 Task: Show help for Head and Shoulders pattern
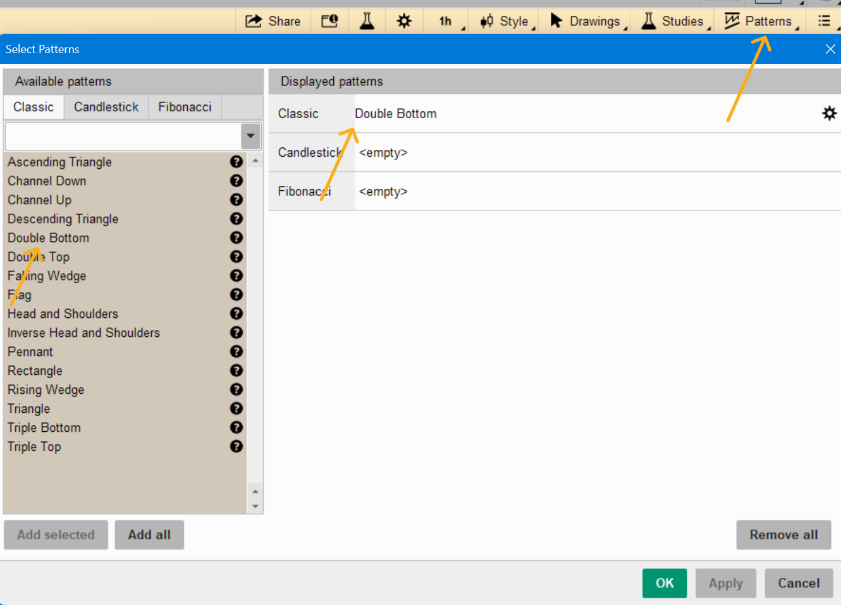[236, 314]
